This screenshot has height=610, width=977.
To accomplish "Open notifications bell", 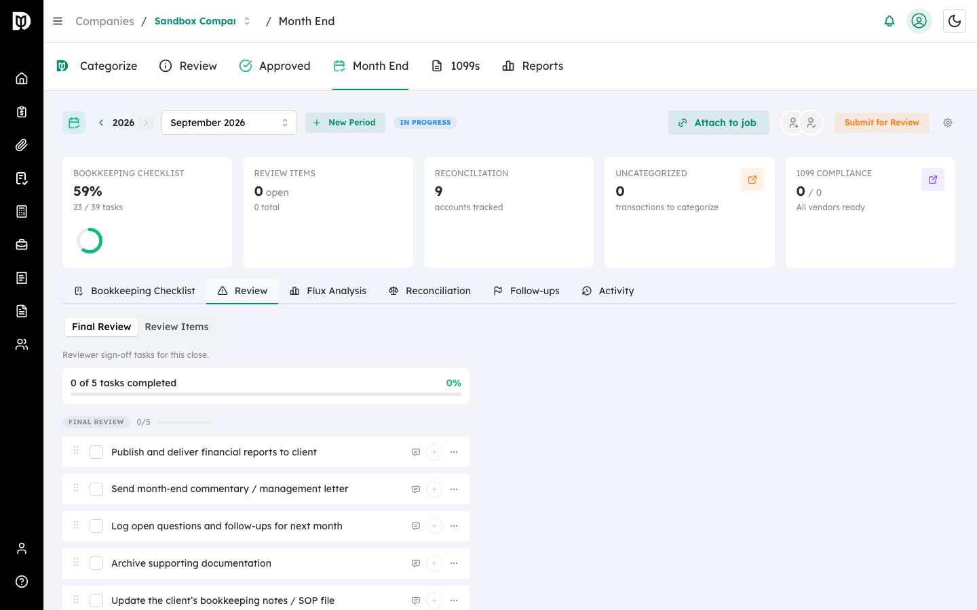I will tap(889, 21).
